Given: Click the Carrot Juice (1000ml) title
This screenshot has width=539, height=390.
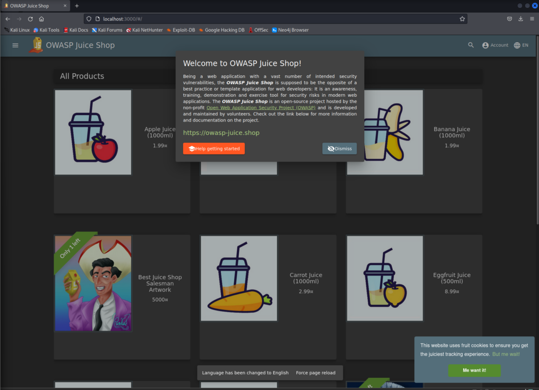Looking at the screenshot, I should point(306,278).
